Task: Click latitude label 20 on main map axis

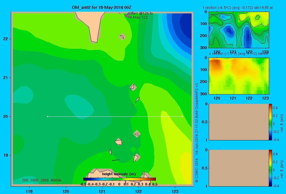Action: (5, 116)
